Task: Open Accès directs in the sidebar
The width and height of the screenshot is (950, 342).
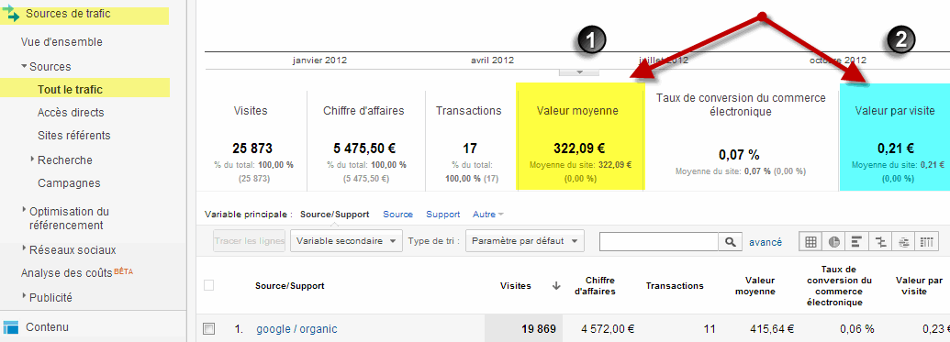Action: pyautogui.click(x=71, y=113)
